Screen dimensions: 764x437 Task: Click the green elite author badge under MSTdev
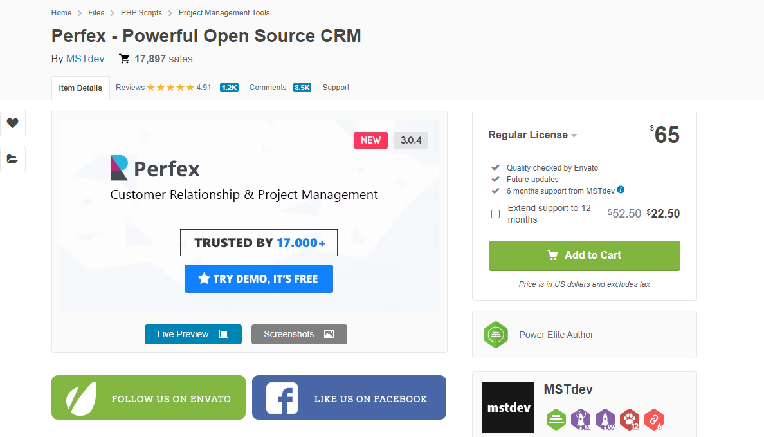tap(556, 420)
